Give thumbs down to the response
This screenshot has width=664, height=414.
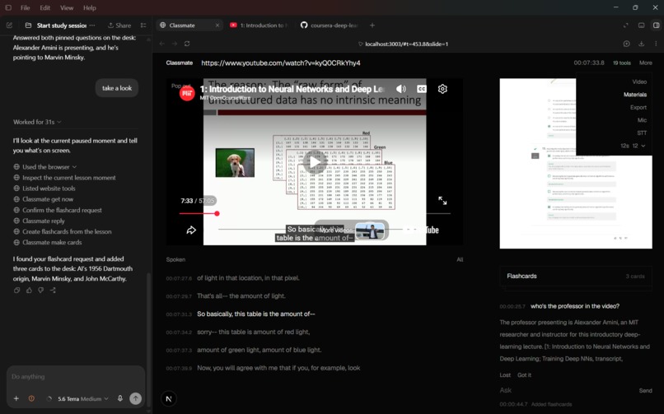(40, 290)
